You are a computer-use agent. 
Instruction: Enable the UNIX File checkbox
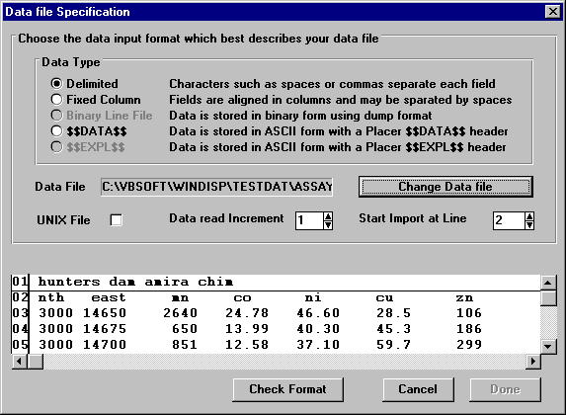tap(116, 220)
